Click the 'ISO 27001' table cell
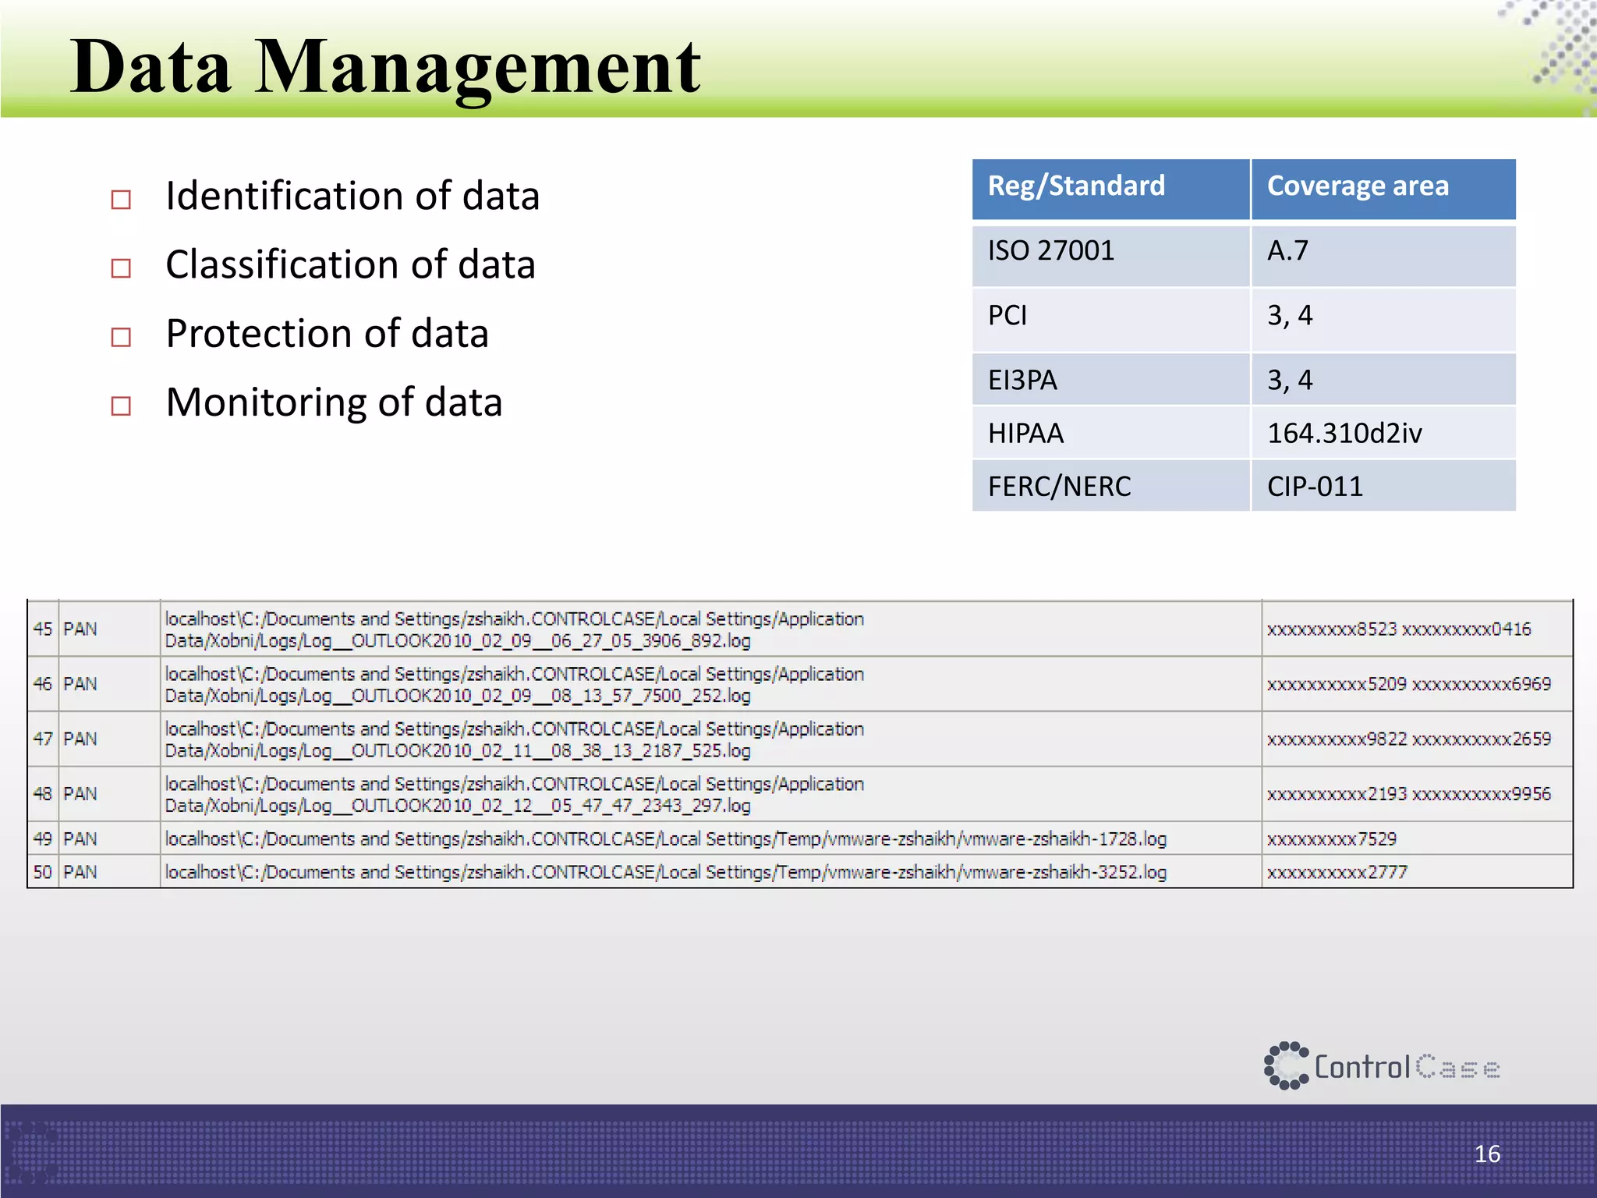1597x1198 pixels. pos(1111,255)
